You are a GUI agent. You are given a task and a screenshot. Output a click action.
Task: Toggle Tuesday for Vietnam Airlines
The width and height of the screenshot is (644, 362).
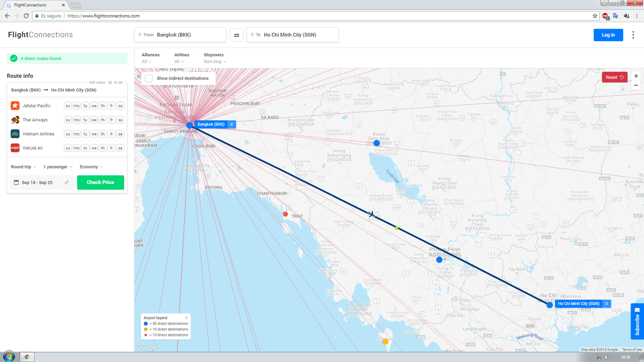86,134
